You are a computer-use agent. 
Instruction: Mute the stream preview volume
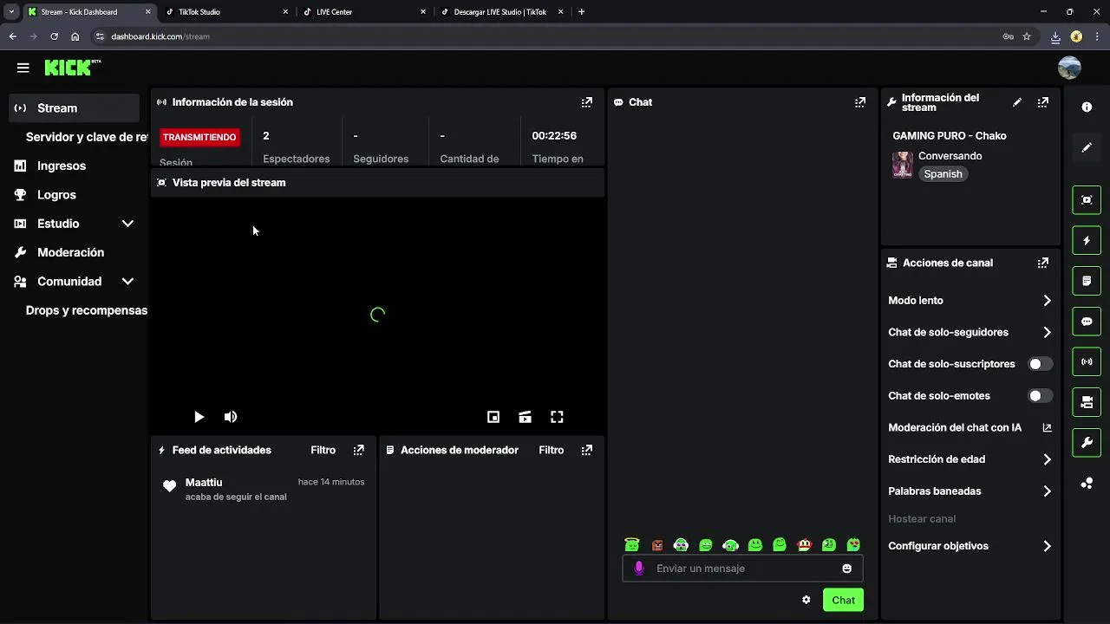(231, 417)
